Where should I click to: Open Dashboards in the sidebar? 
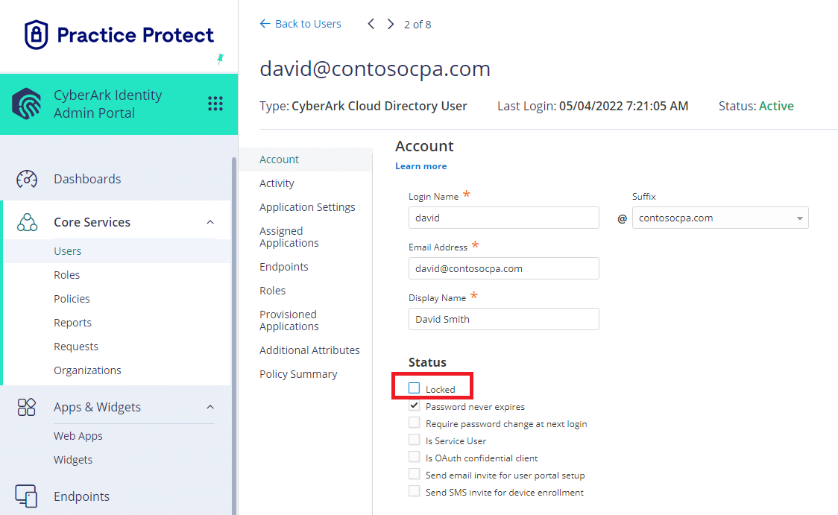[87, 179]
